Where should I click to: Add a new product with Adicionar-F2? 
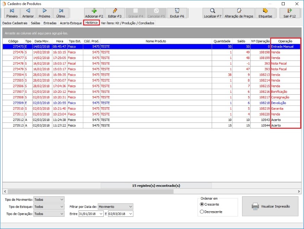(94, 13)
